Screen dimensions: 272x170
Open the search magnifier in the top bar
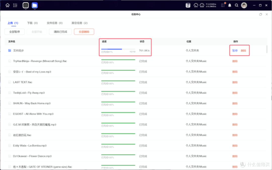coord(236,5)
